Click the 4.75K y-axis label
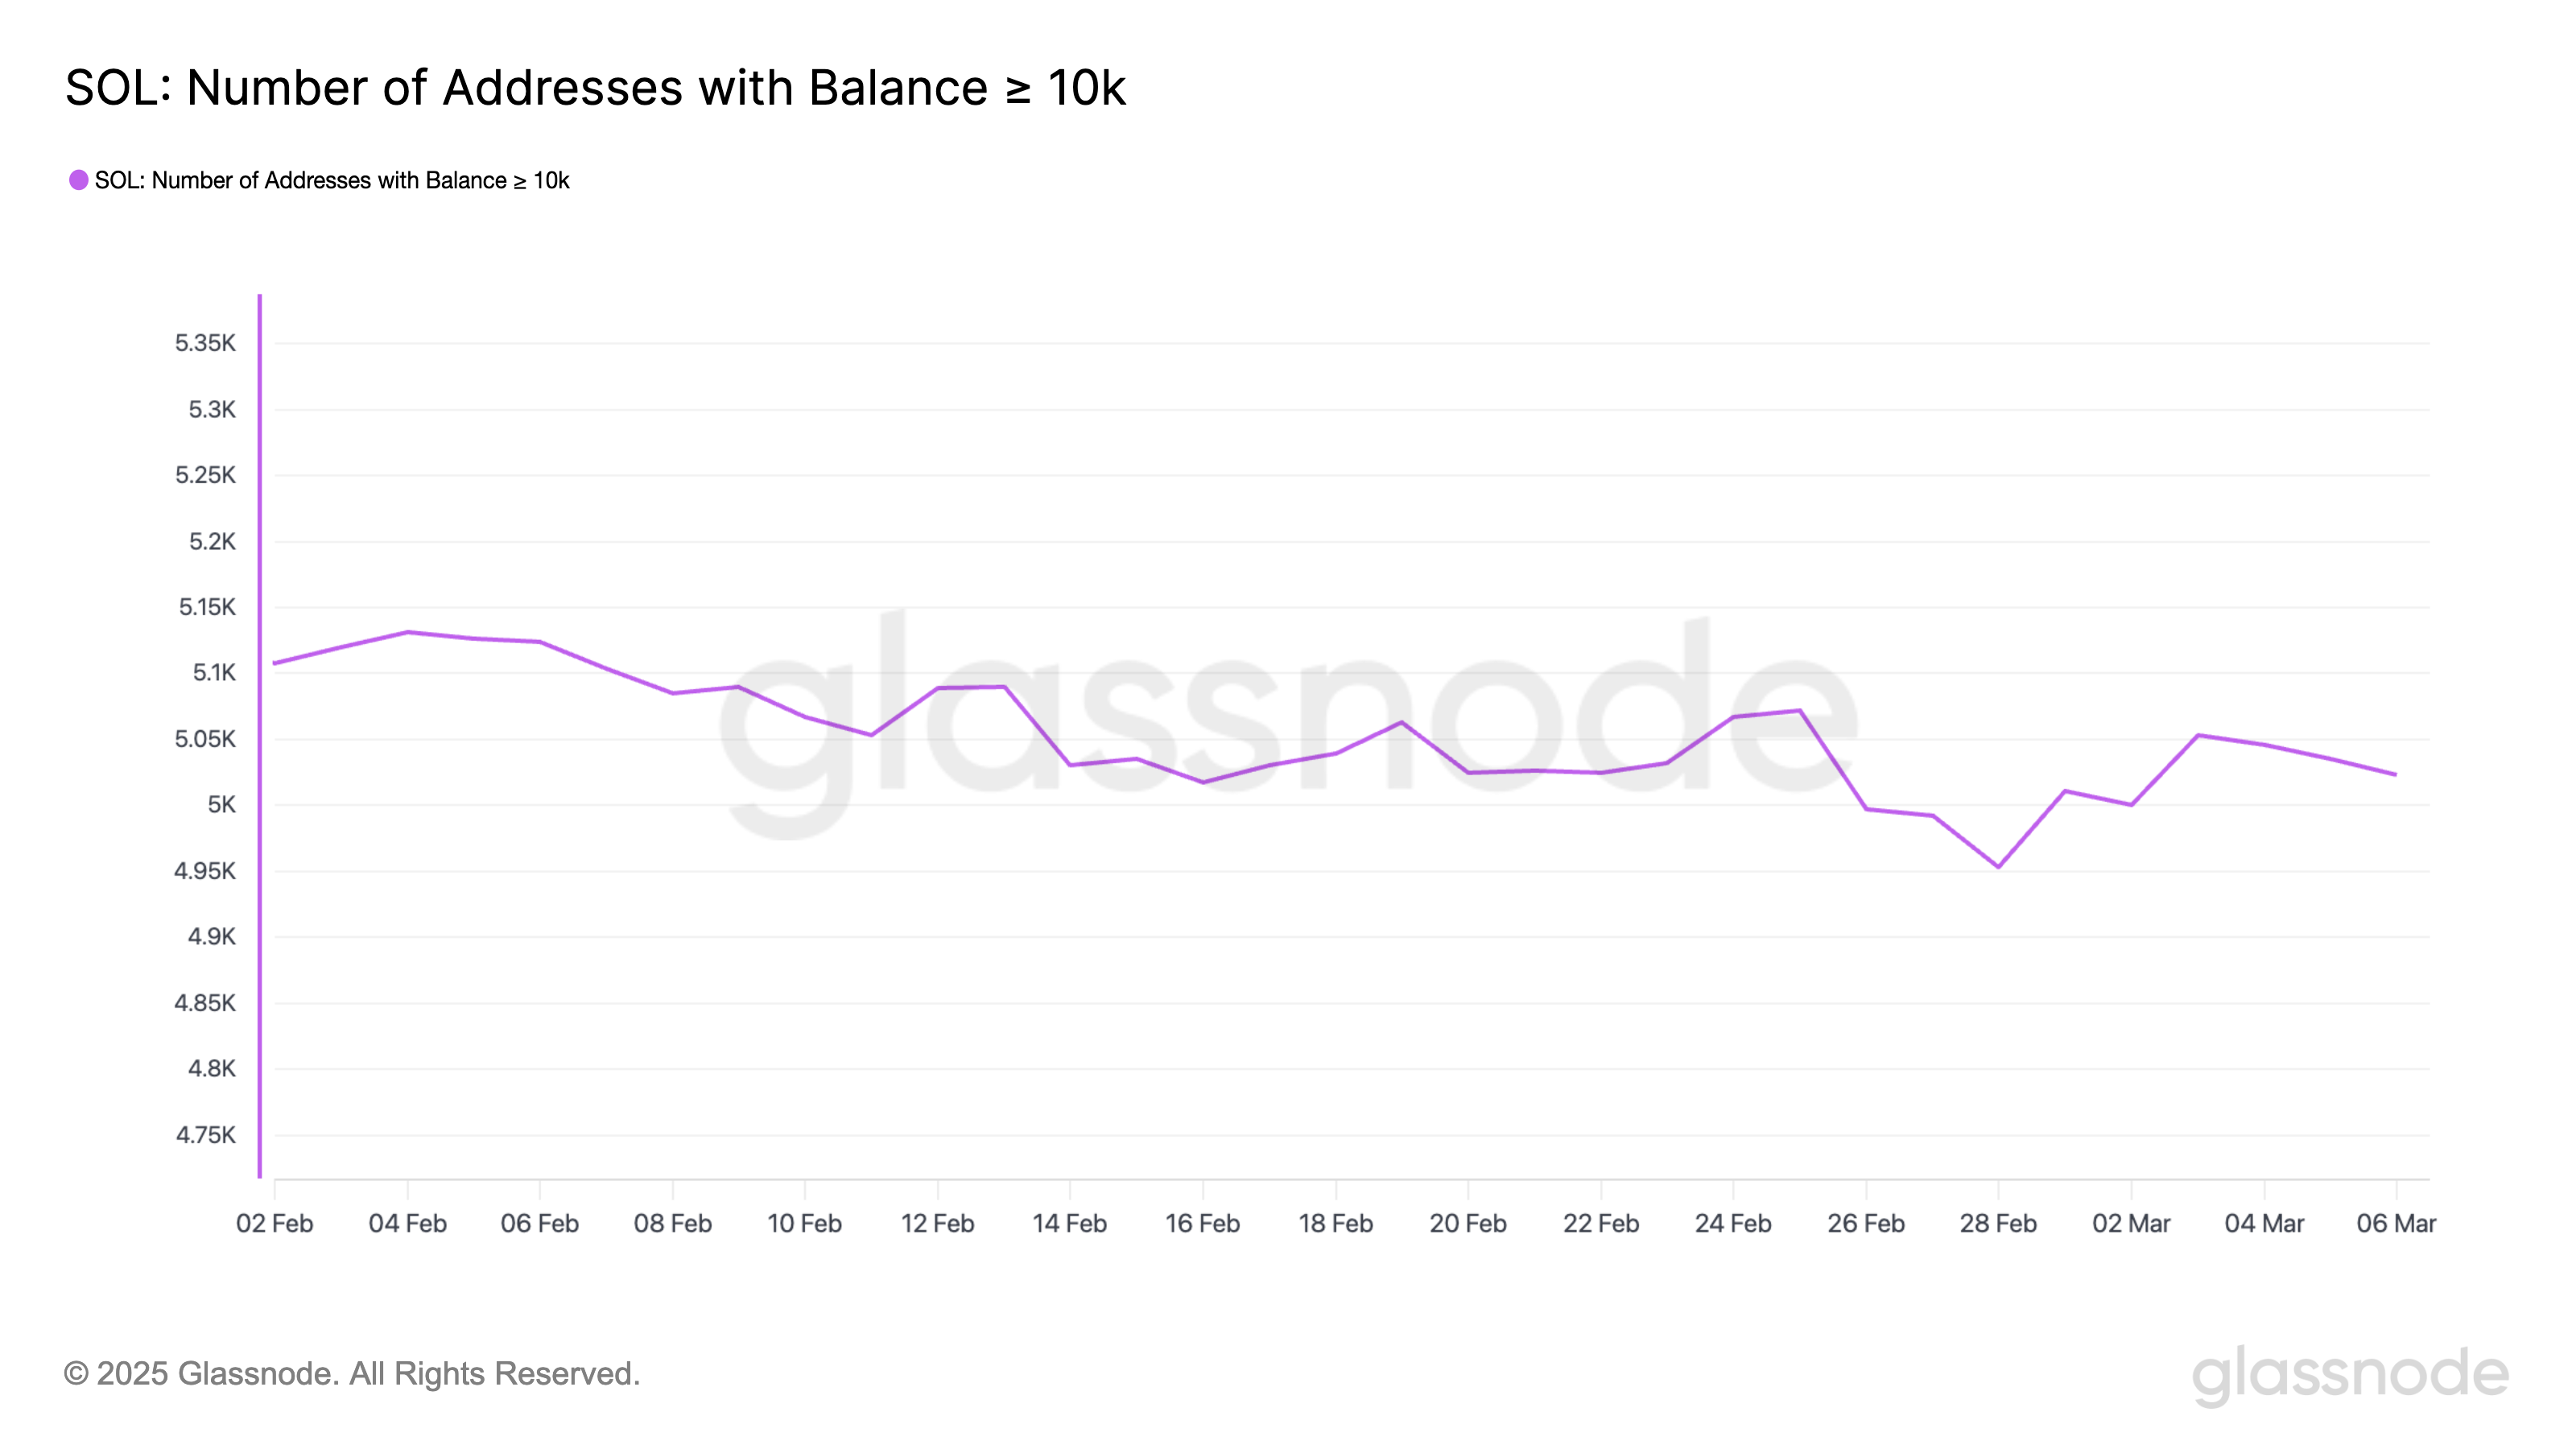The image size is (2576, 1449). (x=205, y=1135)
